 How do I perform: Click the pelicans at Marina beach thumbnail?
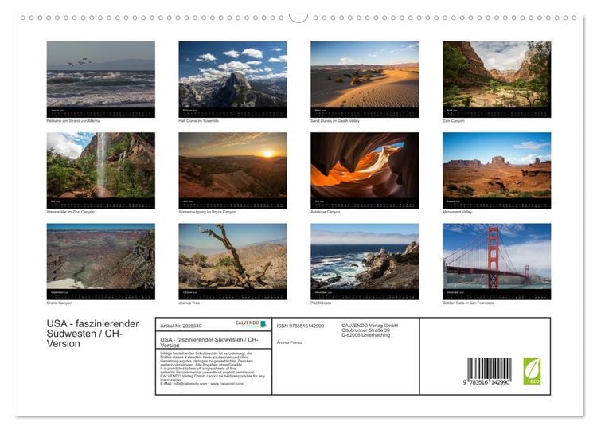(x=101, y=79)
